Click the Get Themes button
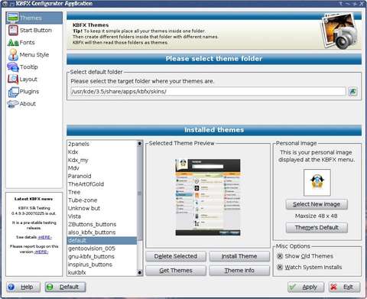The width and height of the screenshot is (367, 299). pyautogui.click(x=176, y=271)
